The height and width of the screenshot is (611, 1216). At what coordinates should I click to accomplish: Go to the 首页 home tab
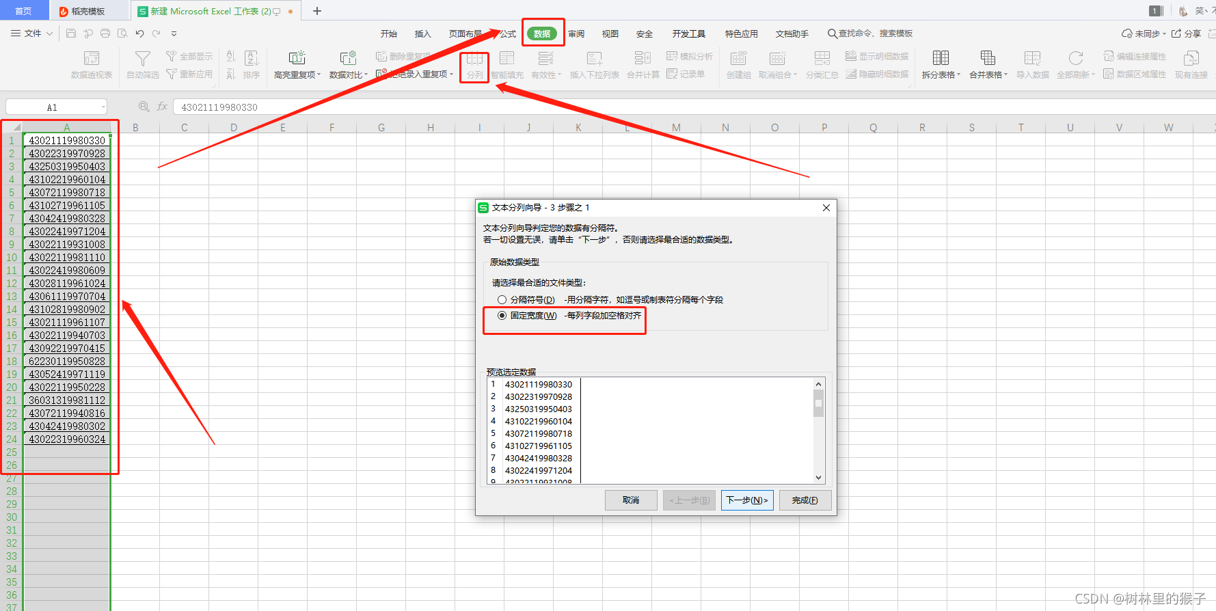pos(24,11)
